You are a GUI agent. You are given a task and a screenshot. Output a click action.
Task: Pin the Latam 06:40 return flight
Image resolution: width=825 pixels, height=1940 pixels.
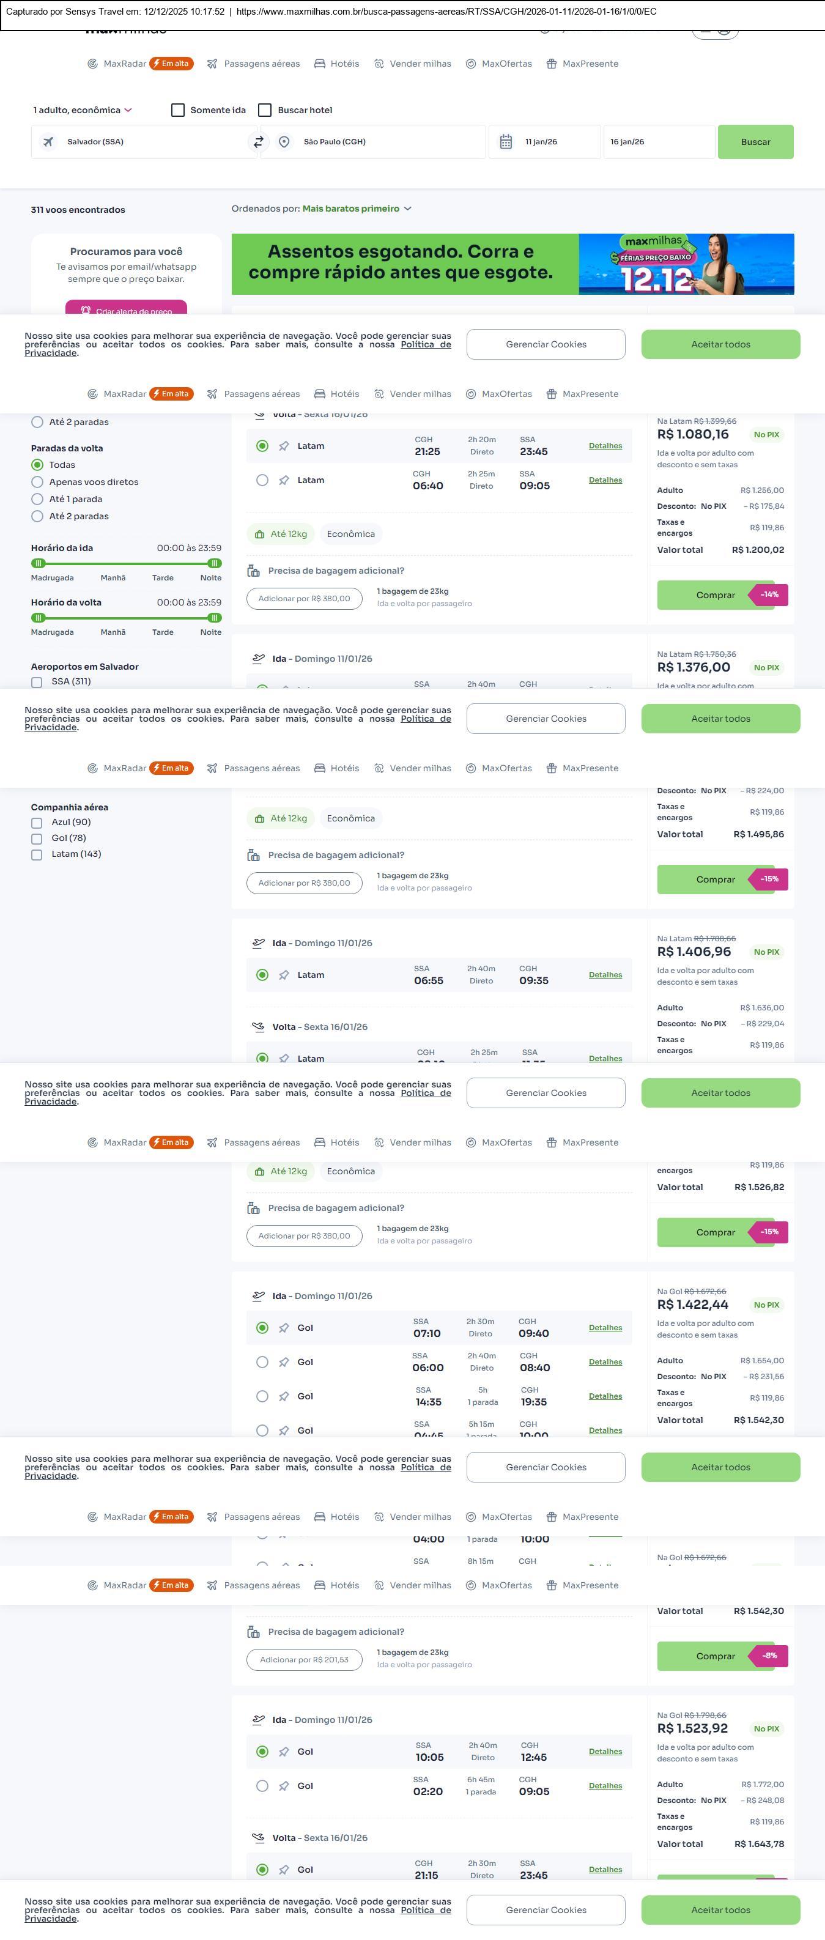pyautogui.click(x=284, y=481)
